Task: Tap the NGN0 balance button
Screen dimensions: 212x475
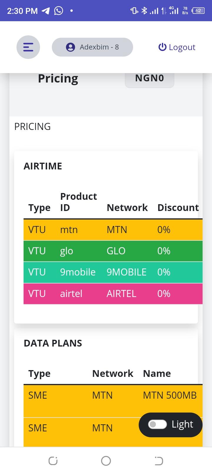Action: (149, 78)
